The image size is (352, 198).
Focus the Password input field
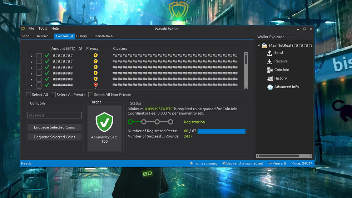pyautogui.click(x=55, y=115)
